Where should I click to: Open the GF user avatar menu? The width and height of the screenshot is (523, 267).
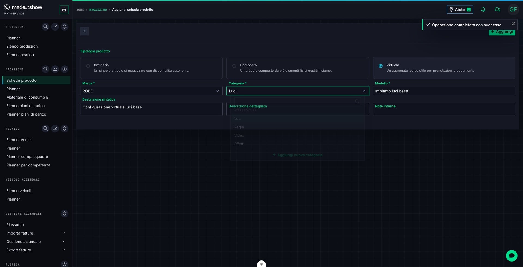513,10
